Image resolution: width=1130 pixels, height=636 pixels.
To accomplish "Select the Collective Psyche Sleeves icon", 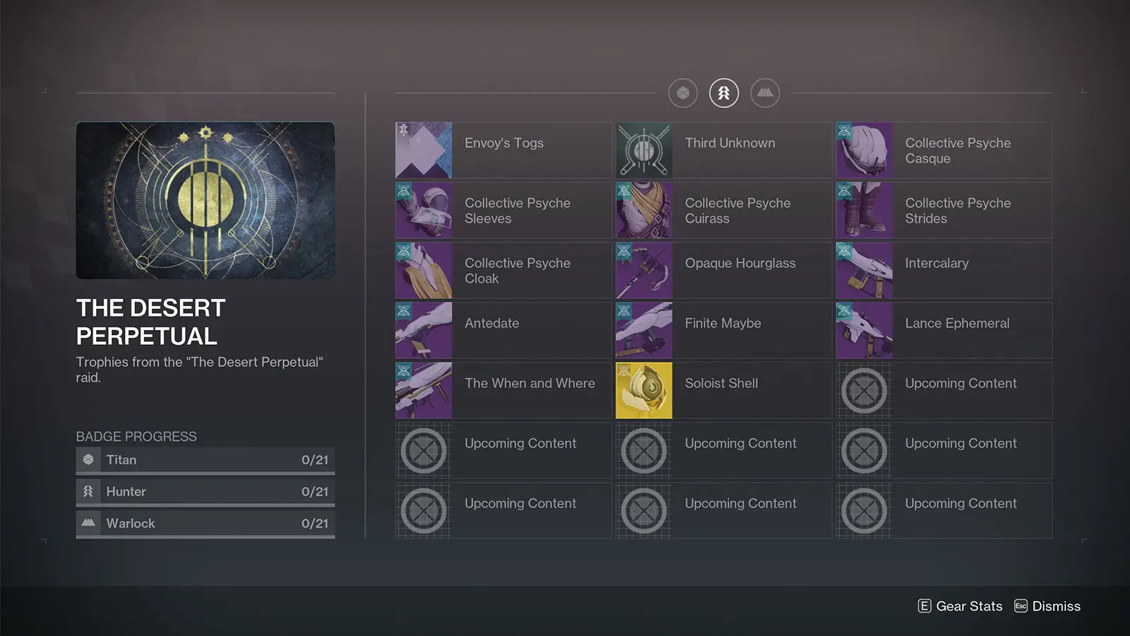I will click(424, 210).
